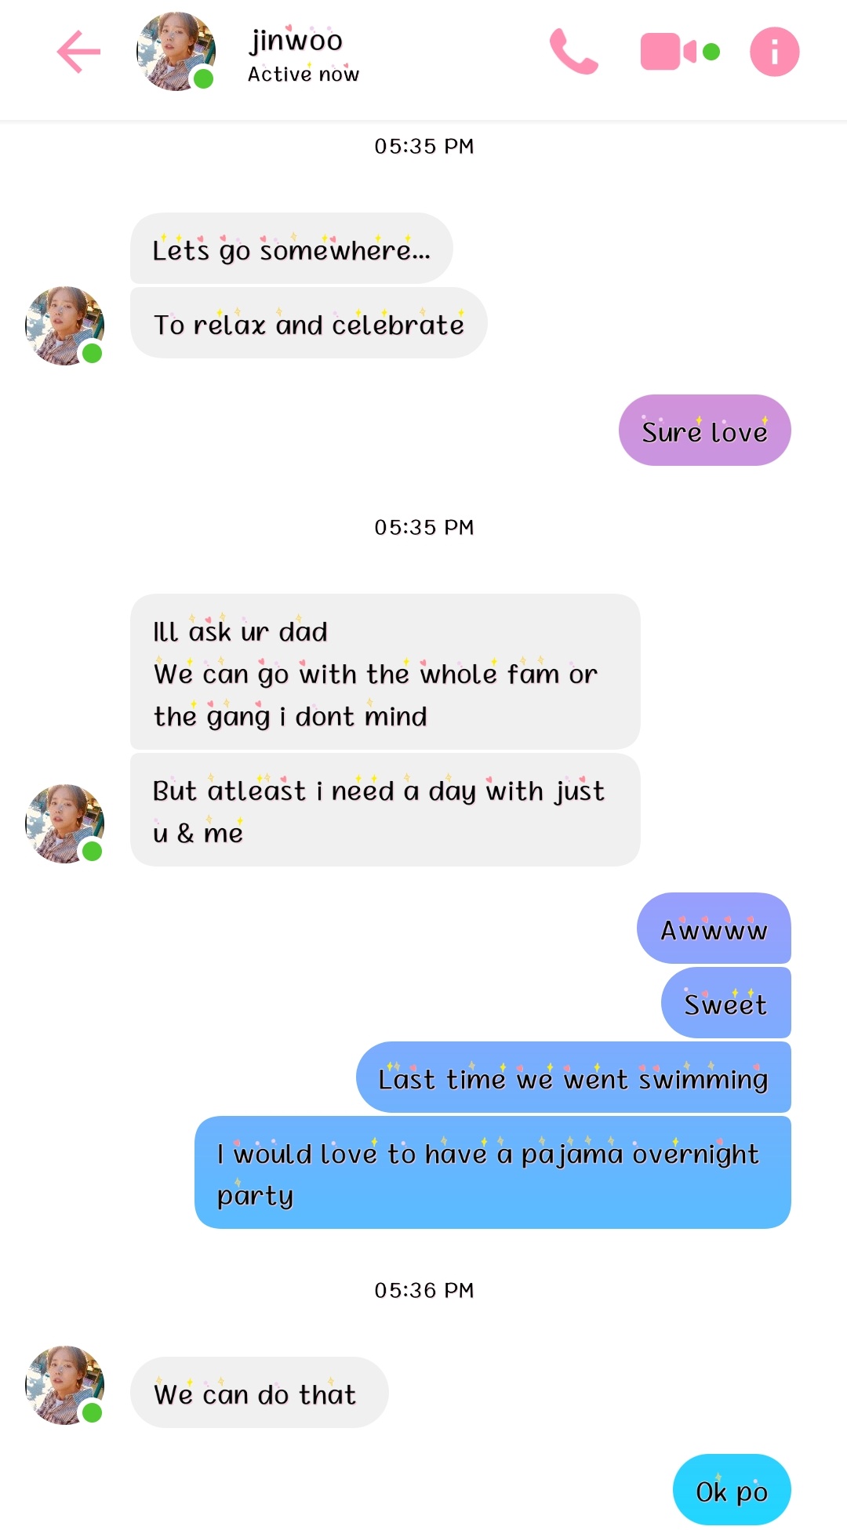Screen dimensions: 847x1530
Task: Tap the "But atleast i need a day" bubble
Action: pyautogui.click(x=385, y=810)
